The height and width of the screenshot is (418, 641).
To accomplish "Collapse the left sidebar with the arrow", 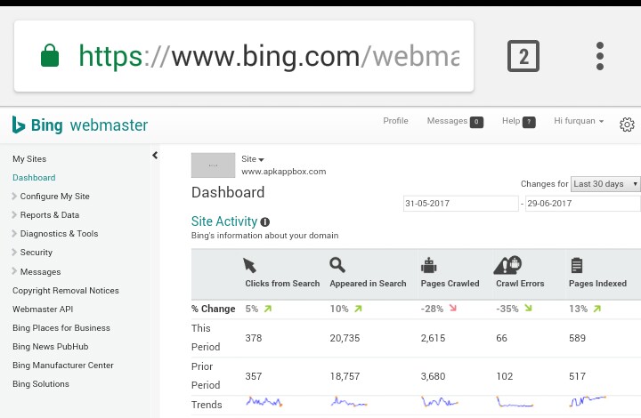I will pyautogui.click(x=155, y=155).
